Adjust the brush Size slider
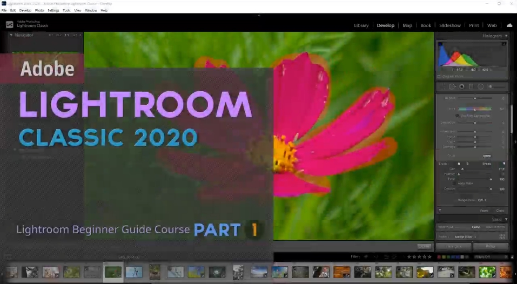The width and height of the screenshot is (517, 284). click(x=475, y=169)
